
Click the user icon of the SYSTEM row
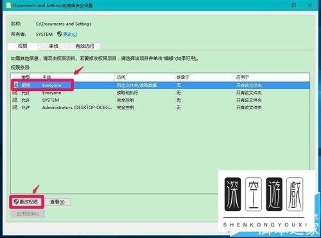click(x=15, y=100)
